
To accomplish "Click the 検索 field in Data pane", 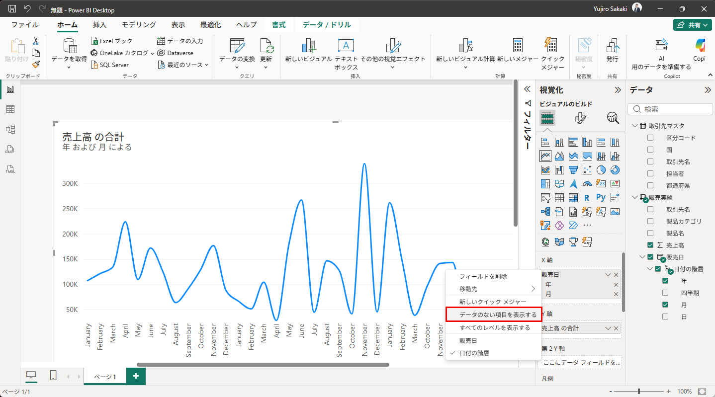I will coord(670,109).
